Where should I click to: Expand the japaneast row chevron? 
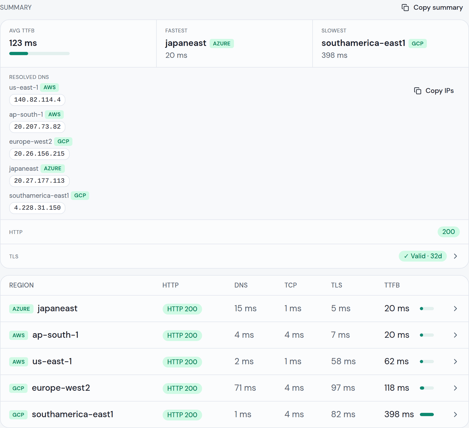(455, 309)
